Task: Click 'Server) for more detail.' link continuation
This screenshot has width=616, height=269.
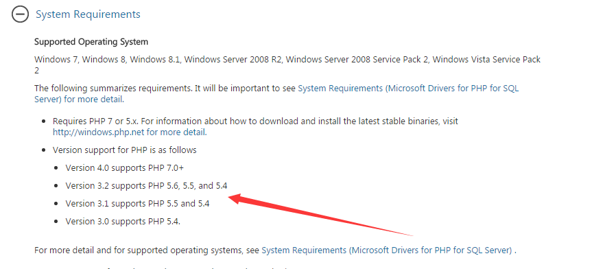Action: [80, 100]
